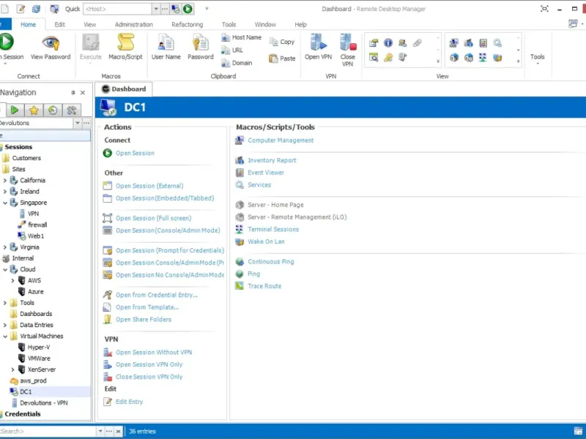The height and width of the screenshot is (439, 586).
Task: Click the Paste ribbon button
Action: point(282,59)
